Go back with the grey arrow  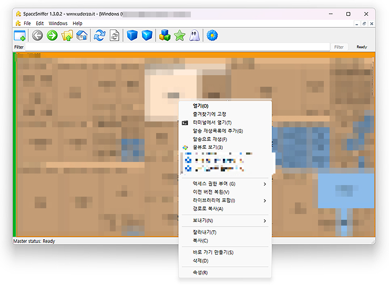[x=37, y=35]
